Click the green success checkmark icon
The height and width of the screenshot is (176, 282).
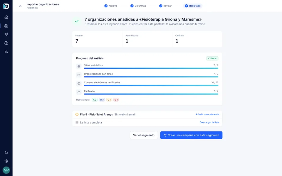pyautogui.click(x=77, y=21)
